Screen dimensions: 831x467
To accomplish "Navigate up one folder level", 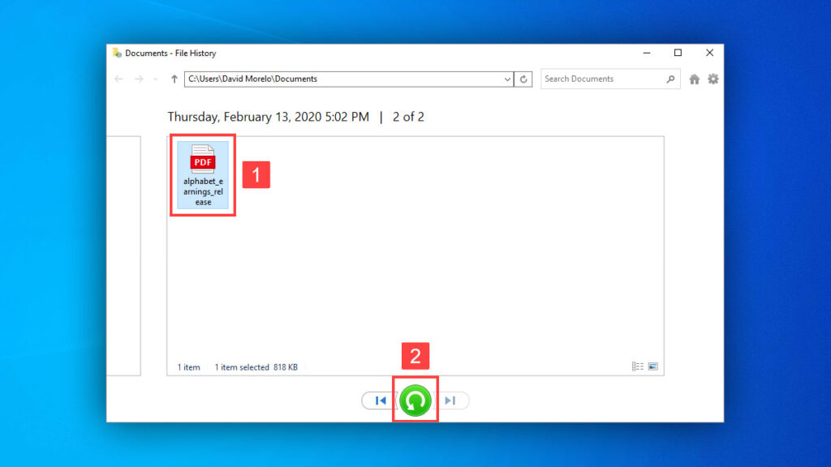I will (174, 79).
